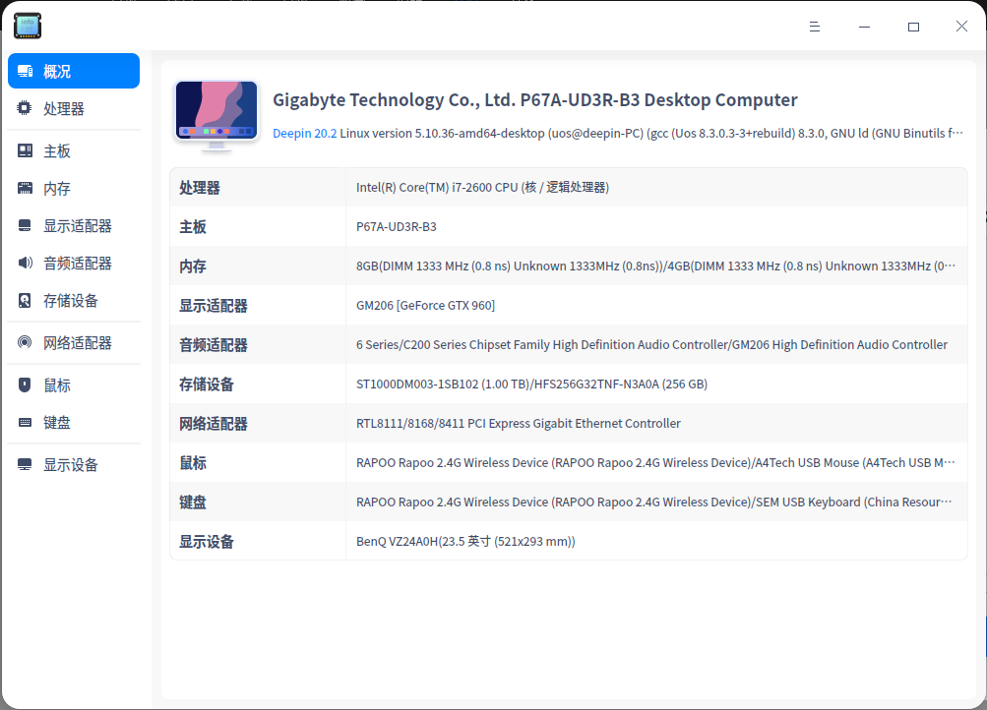Minimize the Device Manager window
The image size is (987, 710).
(x=864, y=27)
